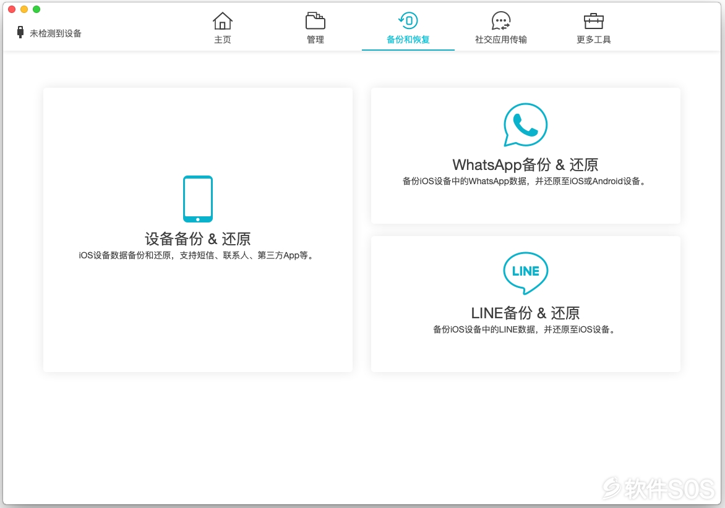This screenshot has height=508, width=725.
Task: Open WhatsApp备份 & 还原 title
Action: (526, 165)
